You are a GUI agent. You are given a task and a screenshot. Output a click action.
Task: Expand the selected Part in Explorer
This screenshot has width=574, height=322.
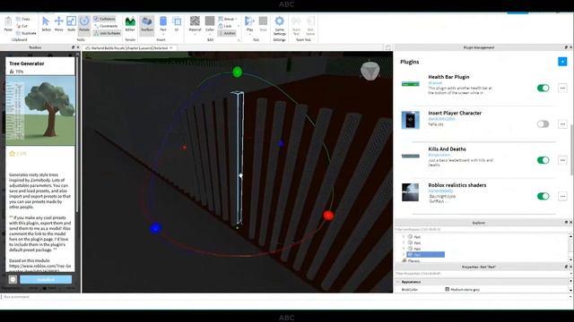coord(404,254)
